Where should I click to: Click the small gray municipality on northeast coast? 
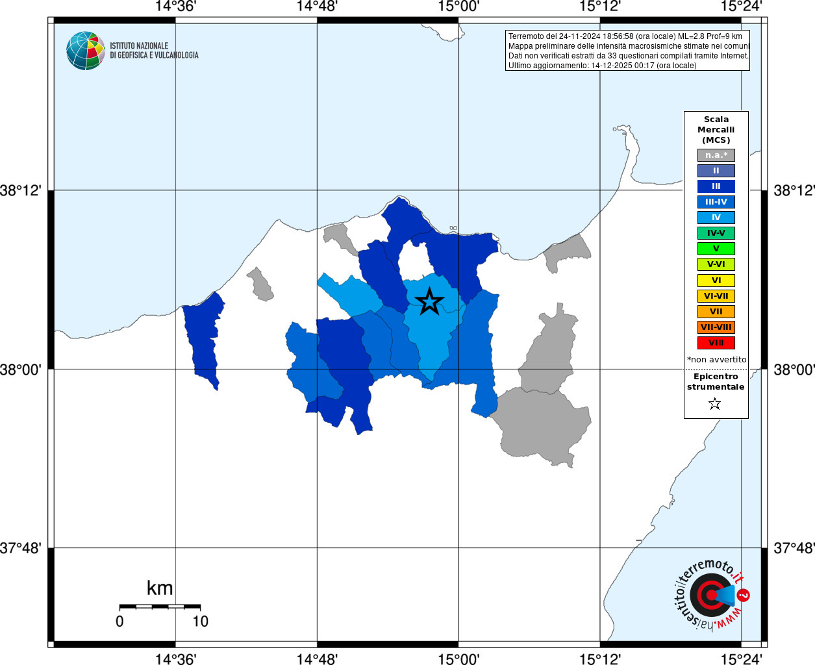coord(568,253)
